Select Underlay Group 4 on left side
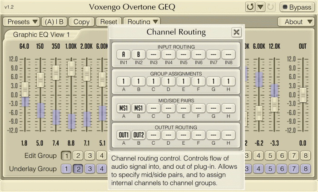The width and height of the screenshot is (318, 192). (x=102, y=169)
